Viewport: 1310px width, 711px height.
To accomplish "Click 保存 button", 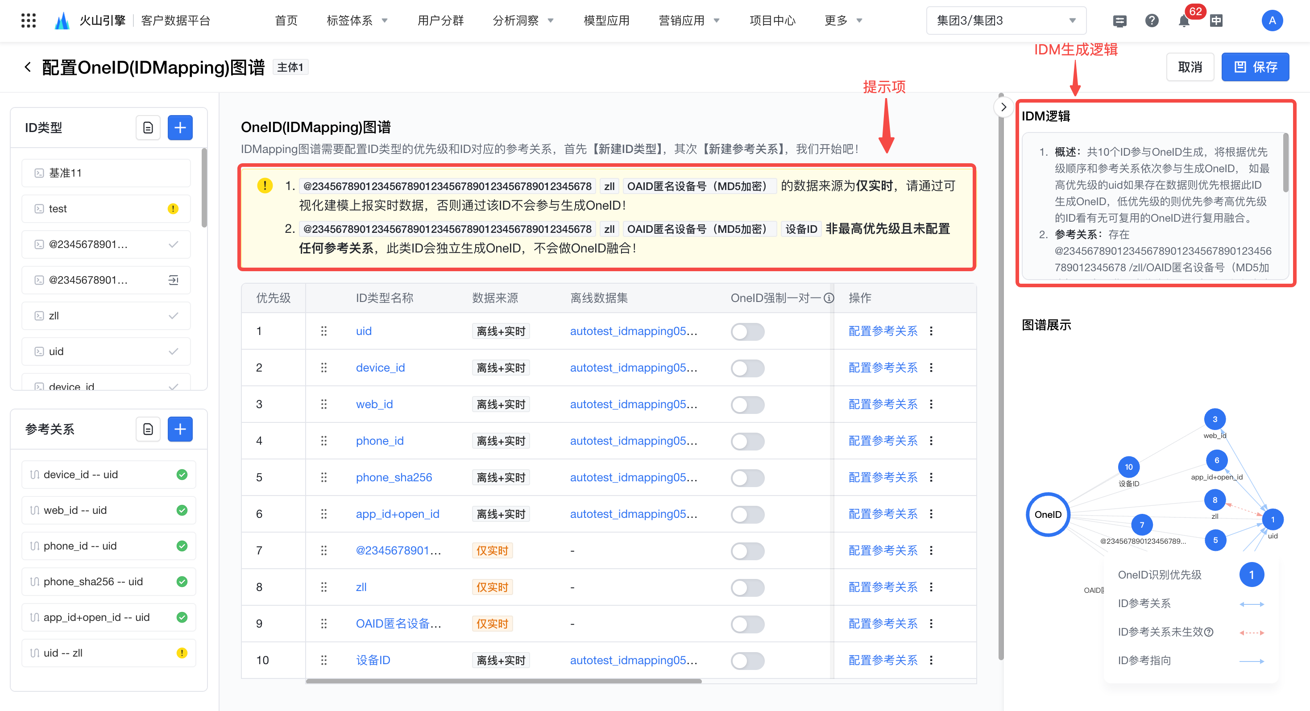I will pyautogui.click(x=1255, y=66).
